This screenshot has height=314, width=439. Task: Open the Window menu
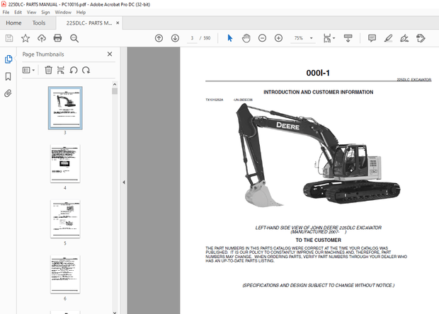coord(63,12)
